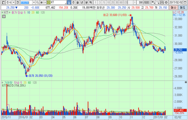Click the grid table icon below KT label
Image resolution: width=188 pixels, height=120 pixels.
[3, 16]
